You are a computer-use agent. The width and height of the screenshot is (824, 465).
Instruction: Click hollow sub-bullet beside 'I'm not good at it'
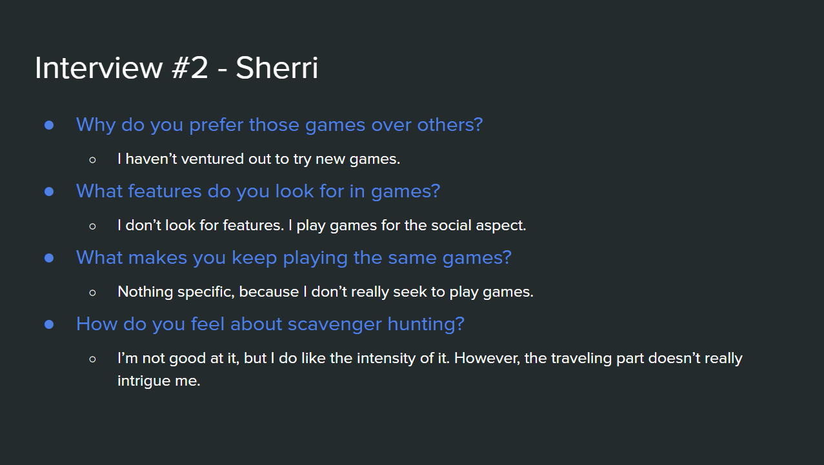click(x=93, y=359)
